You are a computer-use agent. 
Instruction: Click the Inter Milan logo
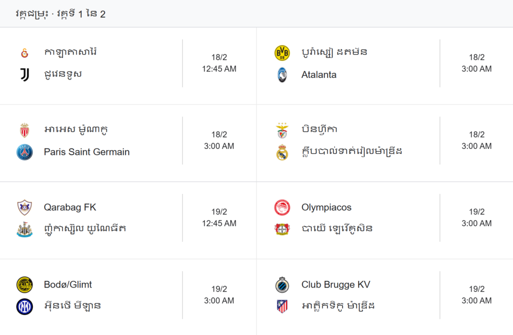click(25, 306)
